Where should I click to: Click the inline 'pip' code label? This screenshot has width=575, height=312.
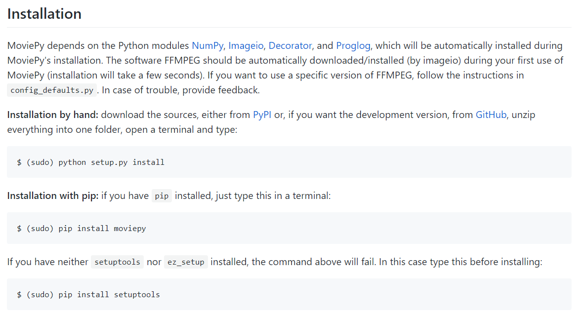pos(162,196)
